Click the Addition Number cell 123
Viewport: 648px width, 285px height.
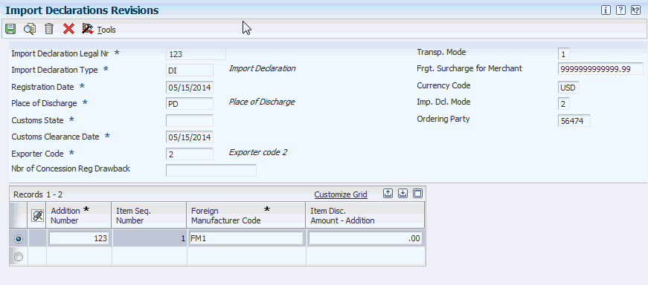point(79,238)
